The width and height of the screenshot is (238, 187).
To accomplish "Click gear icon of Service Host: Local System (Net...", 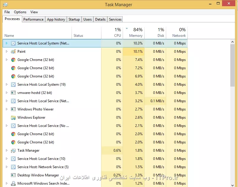I will coord(13,43).
